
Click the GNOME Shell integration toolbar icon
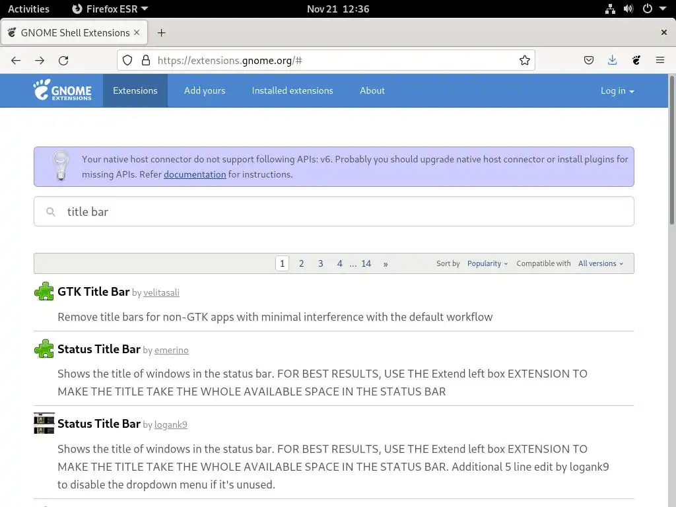click(636, 60)
